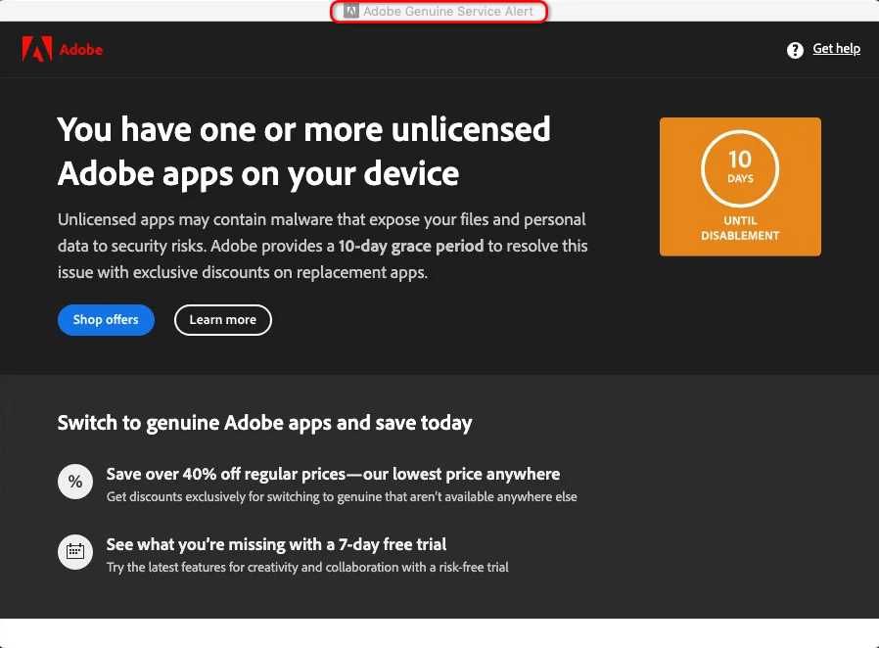Viewport: 879px width, 648px height.
Task: Click the 7-day free trial heading
Action: click(276, 544)
